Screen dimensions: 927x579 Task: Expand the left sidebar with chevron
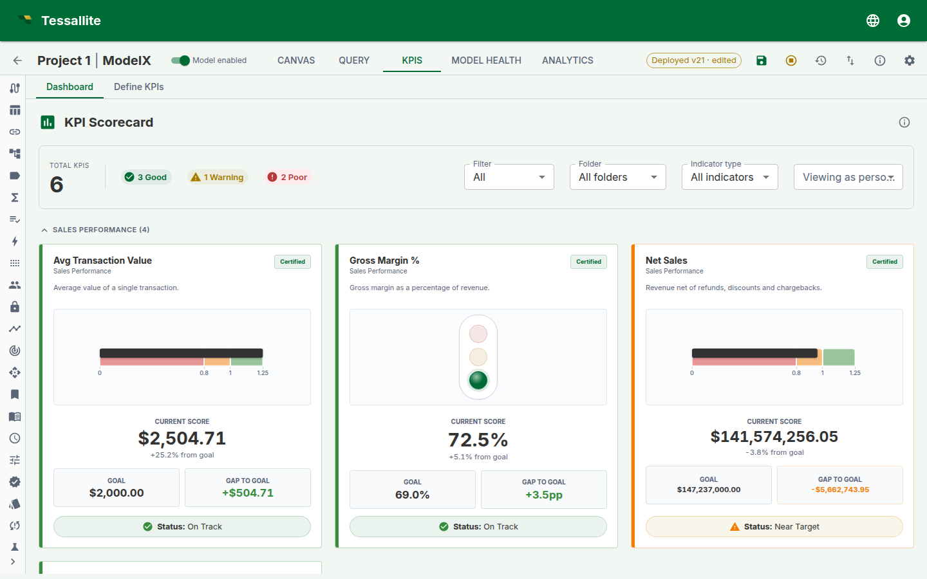point(13,562)
